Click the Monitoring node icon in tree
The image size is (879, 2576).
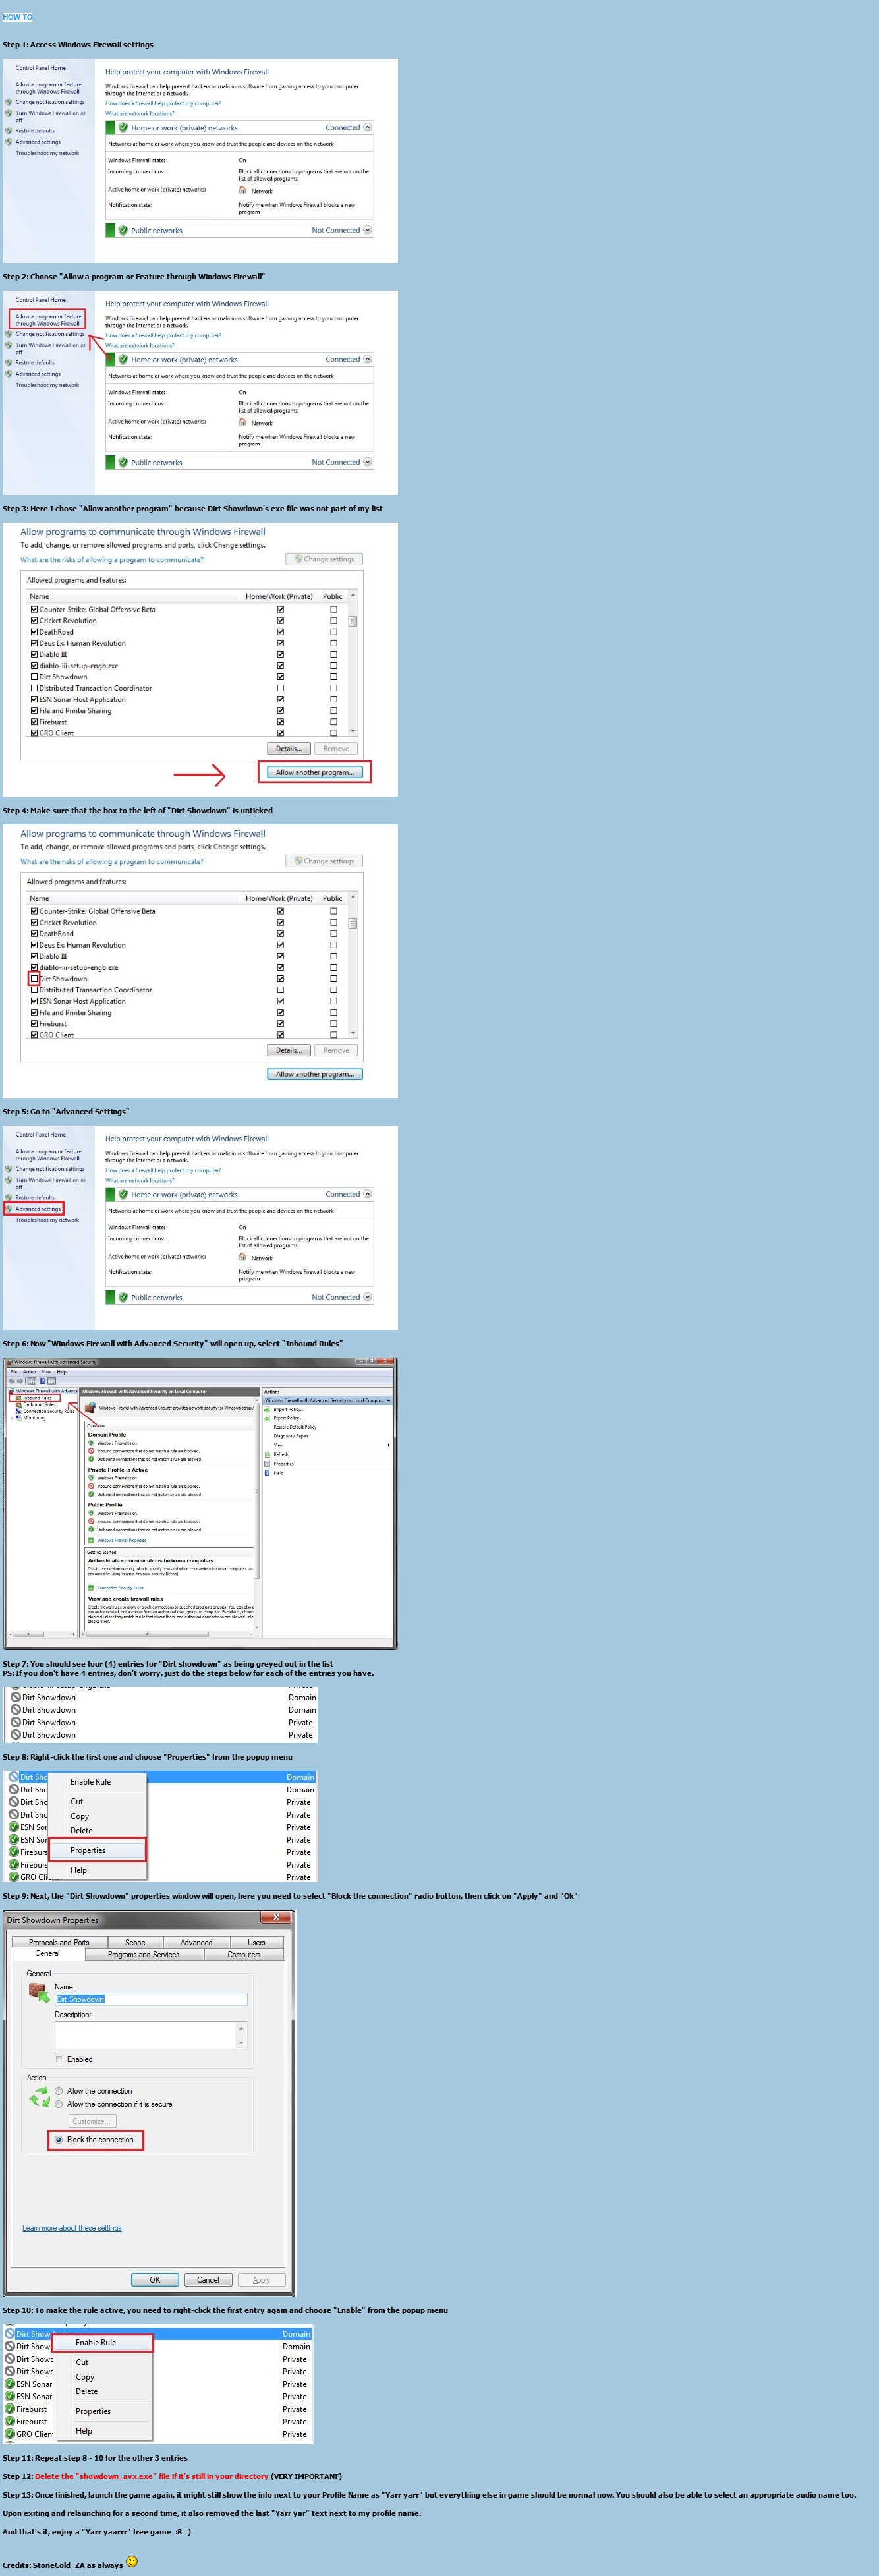18,1418
